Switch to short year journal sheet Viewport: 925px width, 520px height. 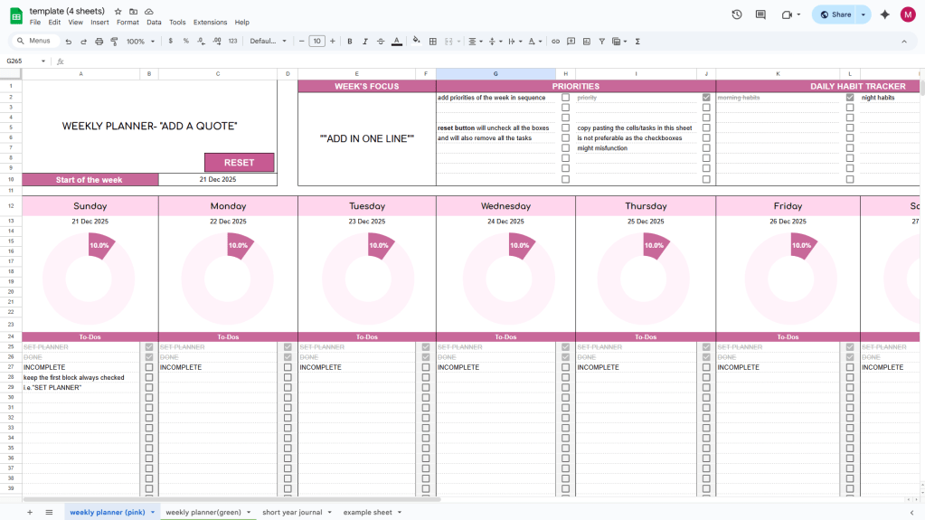[x=292, y=513]
